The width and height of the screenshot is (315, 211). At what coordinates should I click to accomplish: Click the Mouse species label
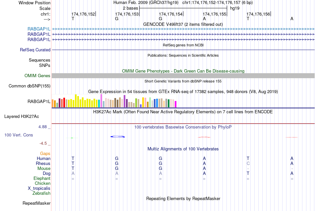point(44,169)
